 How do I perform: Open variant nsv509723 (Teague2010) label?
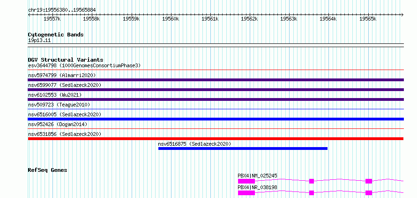tap(59, 105)
